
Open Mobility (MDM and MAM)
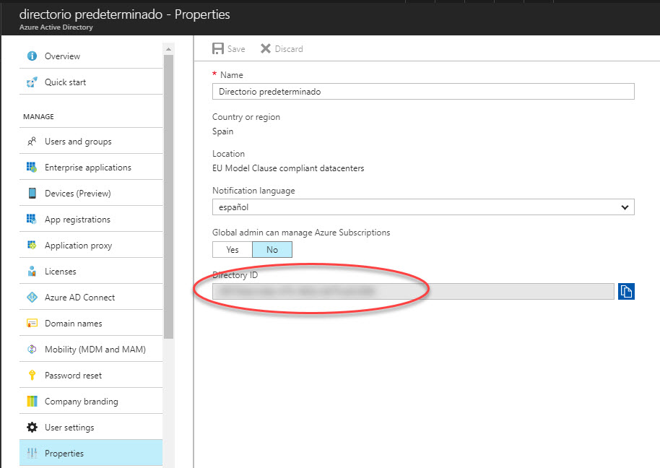(x=91, y=350)
